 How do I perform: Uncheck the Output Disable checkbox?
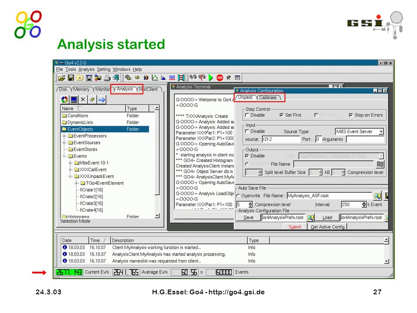coord(247,156)
